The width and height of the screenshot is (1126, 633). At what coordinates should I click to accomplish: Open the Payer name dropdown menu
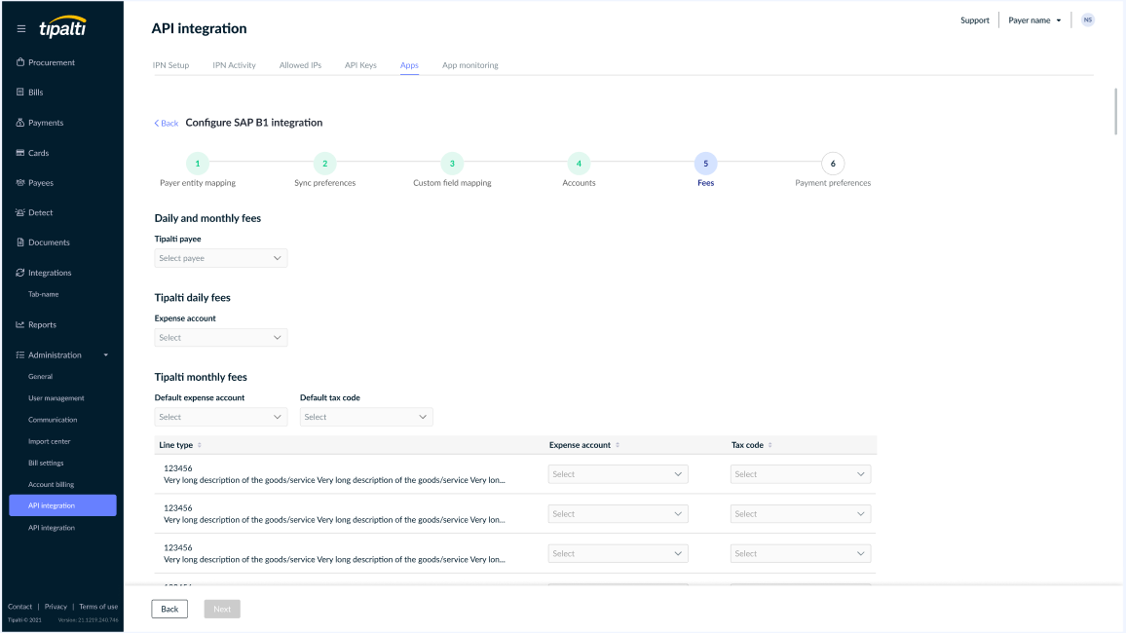[x=1034, y=20]
